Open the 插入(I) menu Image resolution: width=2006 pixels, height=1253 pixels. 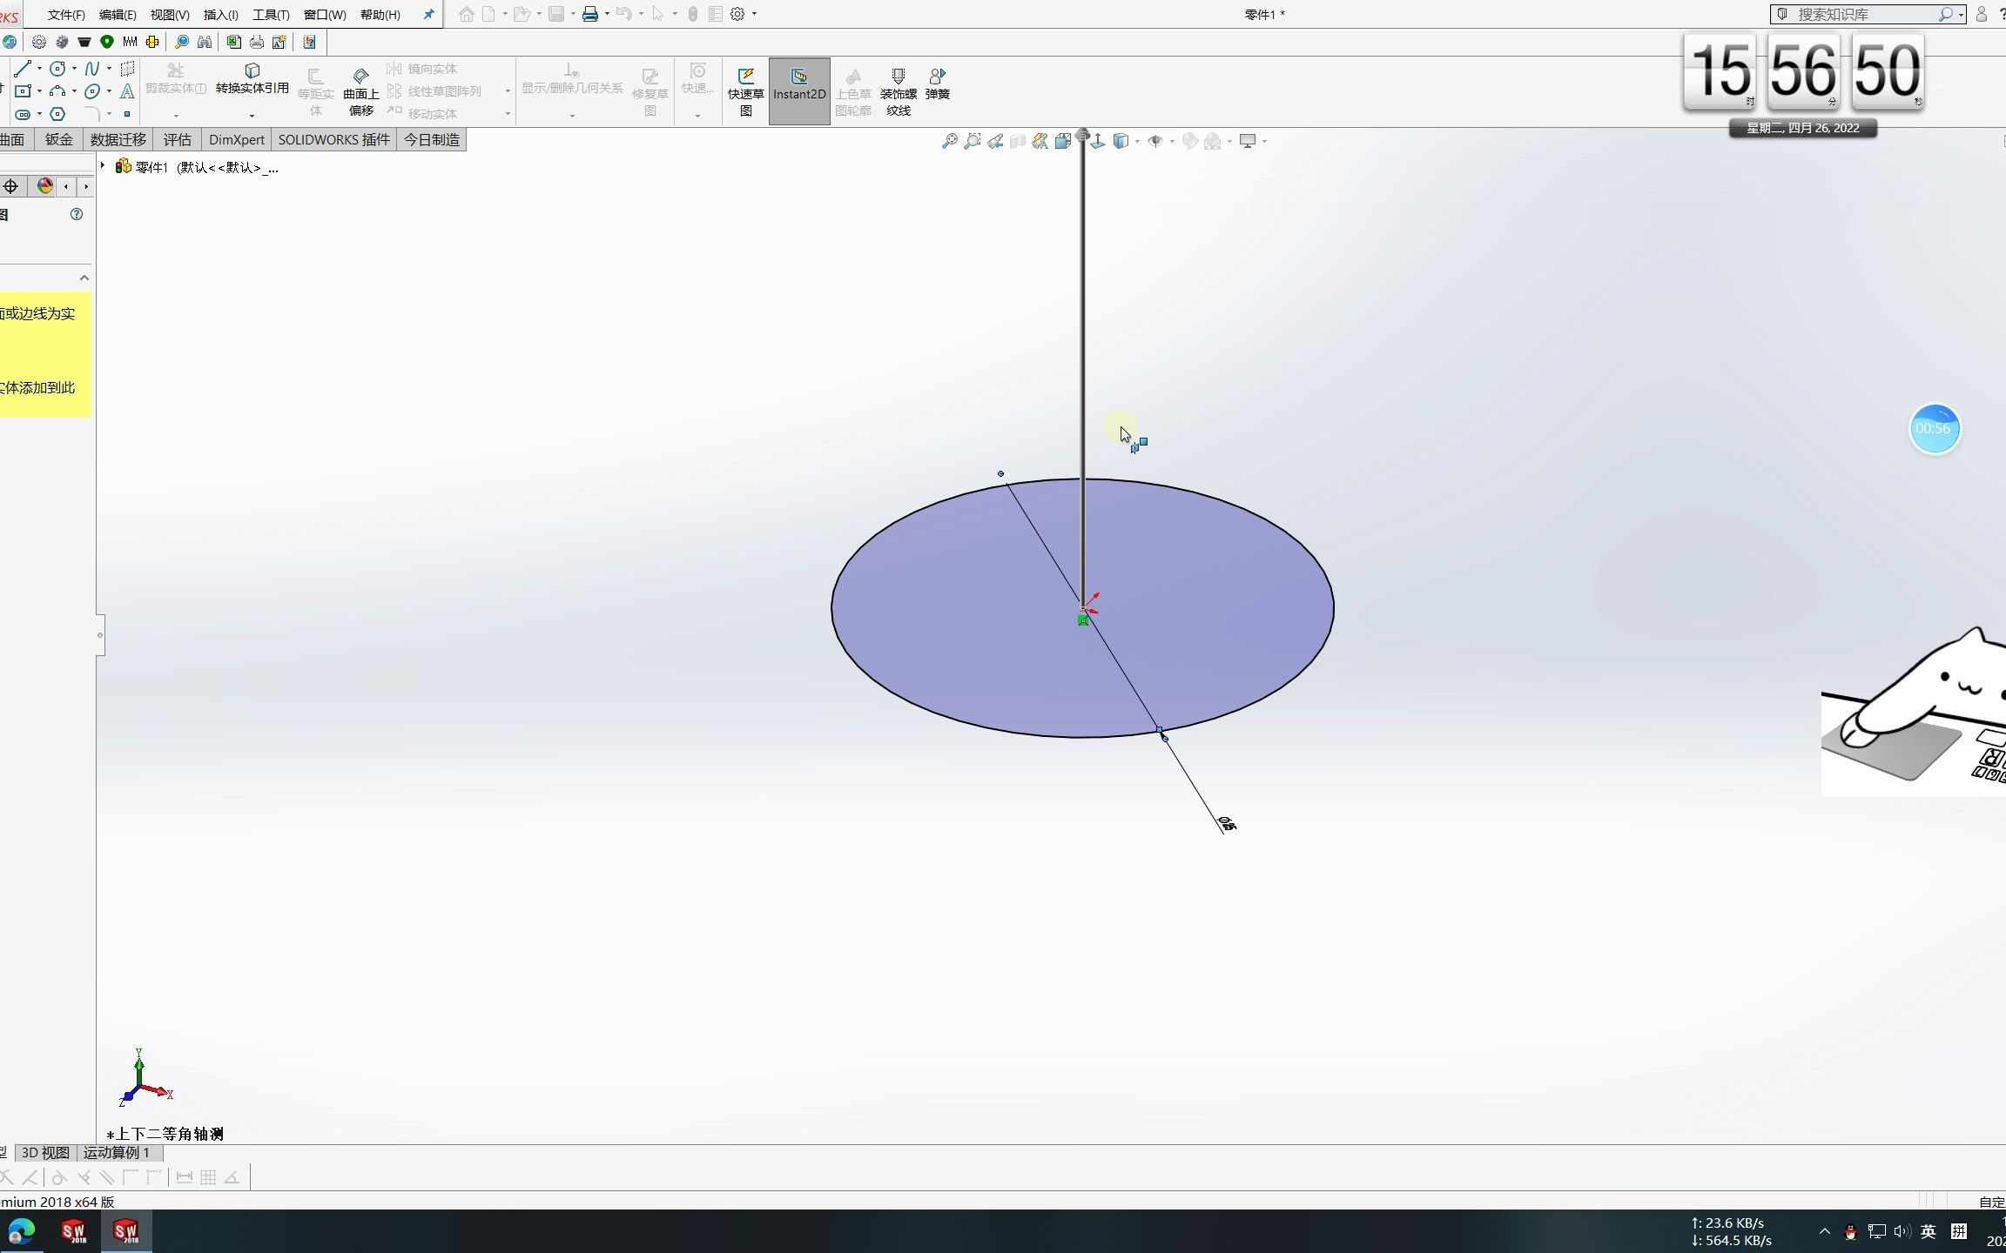coord(220,15)
